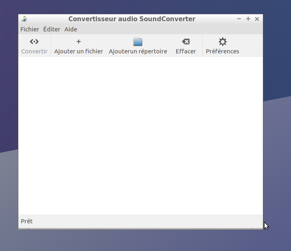This screenshot has width=291, height=251.
Task: Close the SoundConverter window
Action: pyautogui.click(x=257, y=19)
